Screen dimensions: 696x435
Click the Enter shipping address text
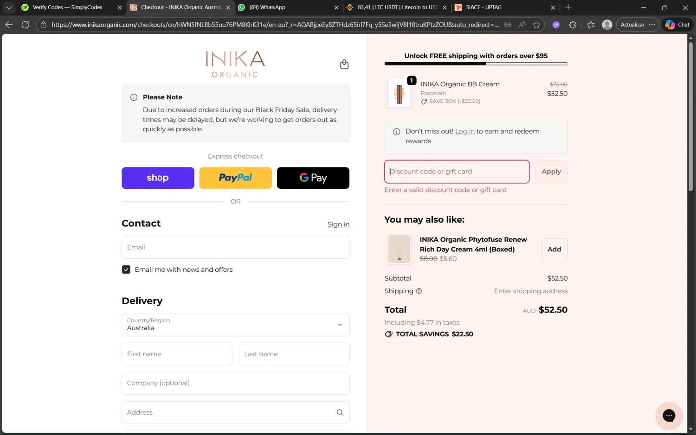(x=531, y=291)
